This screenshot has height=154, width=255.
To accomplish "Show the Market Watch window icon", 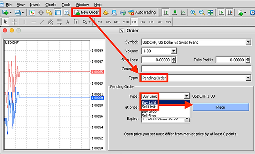I will (x=32, y=13).
